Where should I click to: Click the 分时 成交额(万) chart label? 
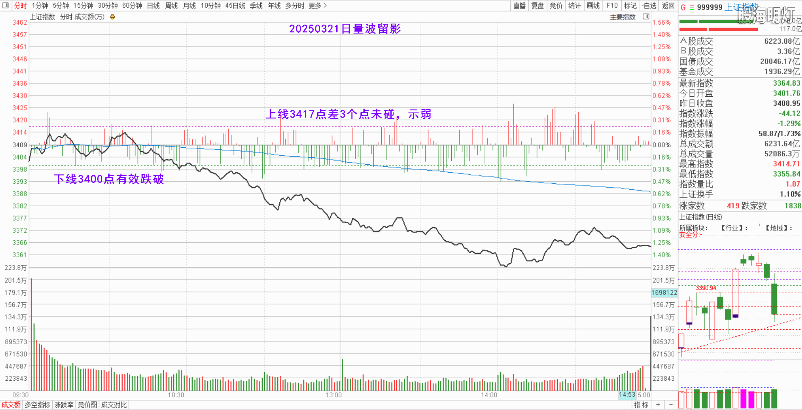click(x=82, y=17)
